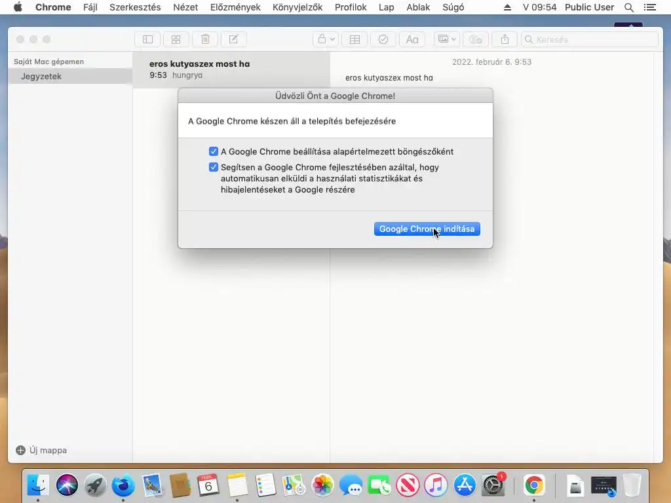Open Thunderbird in the Dock

[x=123, y=485]
